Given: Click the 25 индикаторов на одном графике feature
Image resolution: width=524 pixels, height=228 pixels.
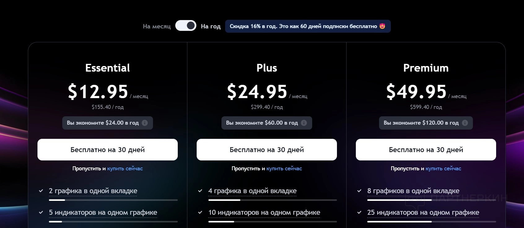Looking at the screenshot, I should coord(423,213).
